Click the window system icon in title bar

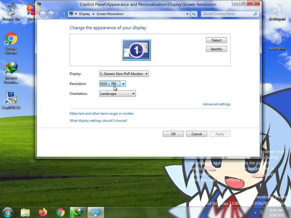click(39, 4)
